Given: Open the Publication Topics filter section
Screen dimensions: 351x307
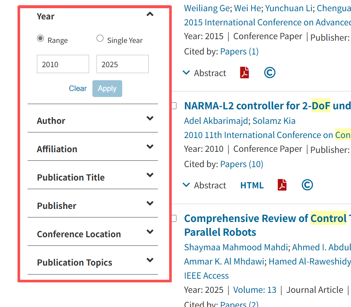Looking at the screenshot, I should (x=150, y=260).
